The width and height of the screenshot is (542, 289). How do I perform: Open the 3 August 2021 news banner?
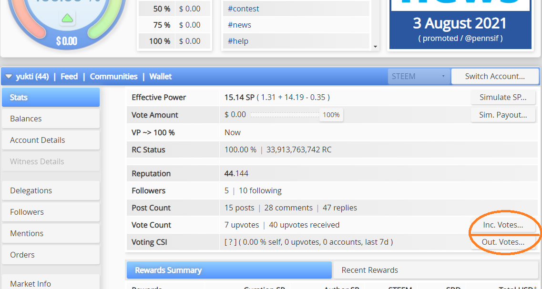460,24
